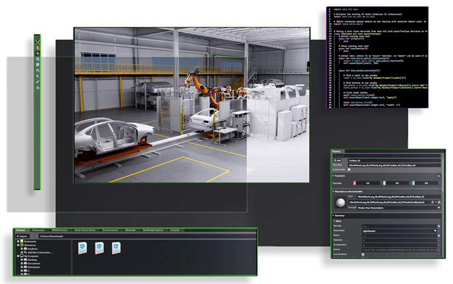This screenshot has width=453, height=284.
Task: Open the first USD file thumbnail
Action: [83, 247]
